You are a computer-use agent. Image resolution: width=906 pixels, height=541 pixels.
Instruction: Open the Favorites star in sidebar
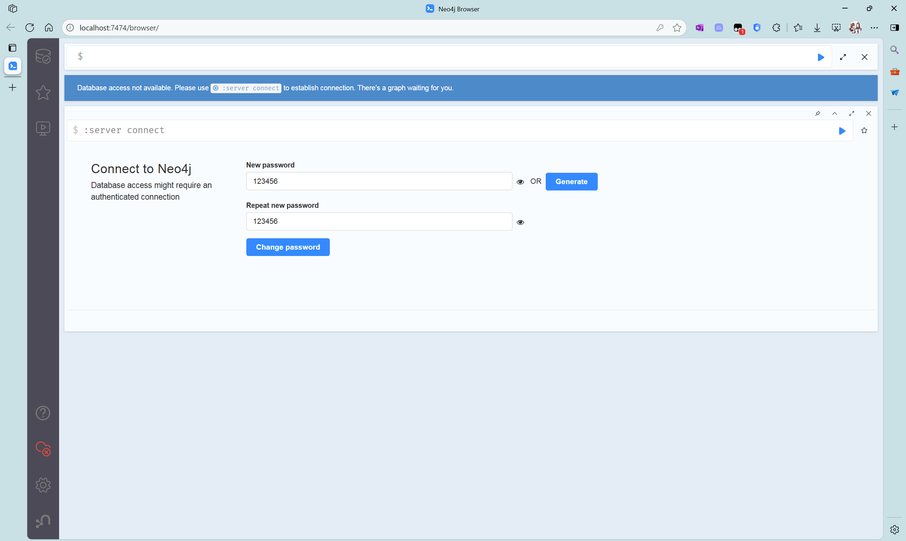click(43, 92)
